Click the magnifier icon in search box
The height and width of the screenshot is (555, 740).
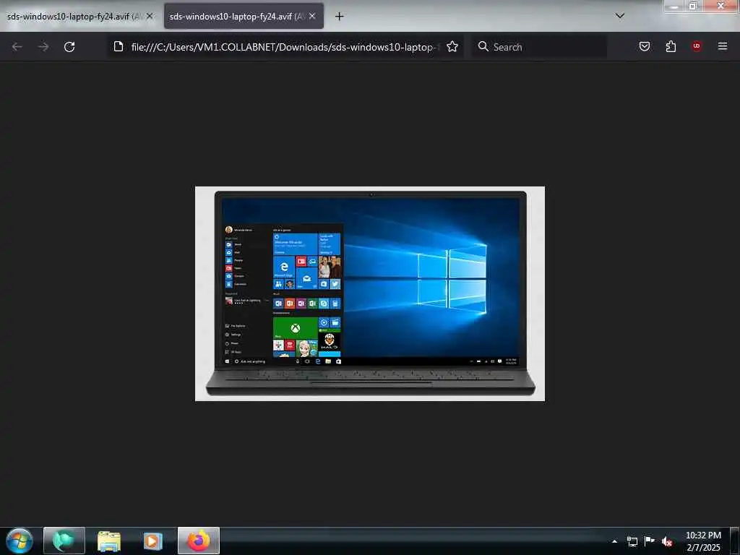click(x=483, y=47)
